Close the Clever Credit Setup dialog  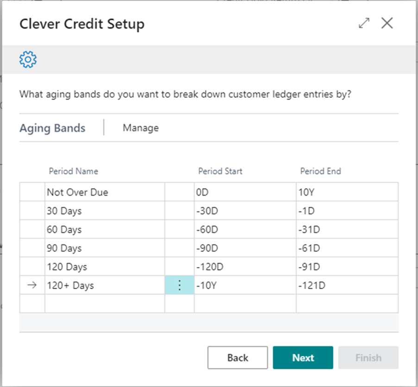point(387,23)
